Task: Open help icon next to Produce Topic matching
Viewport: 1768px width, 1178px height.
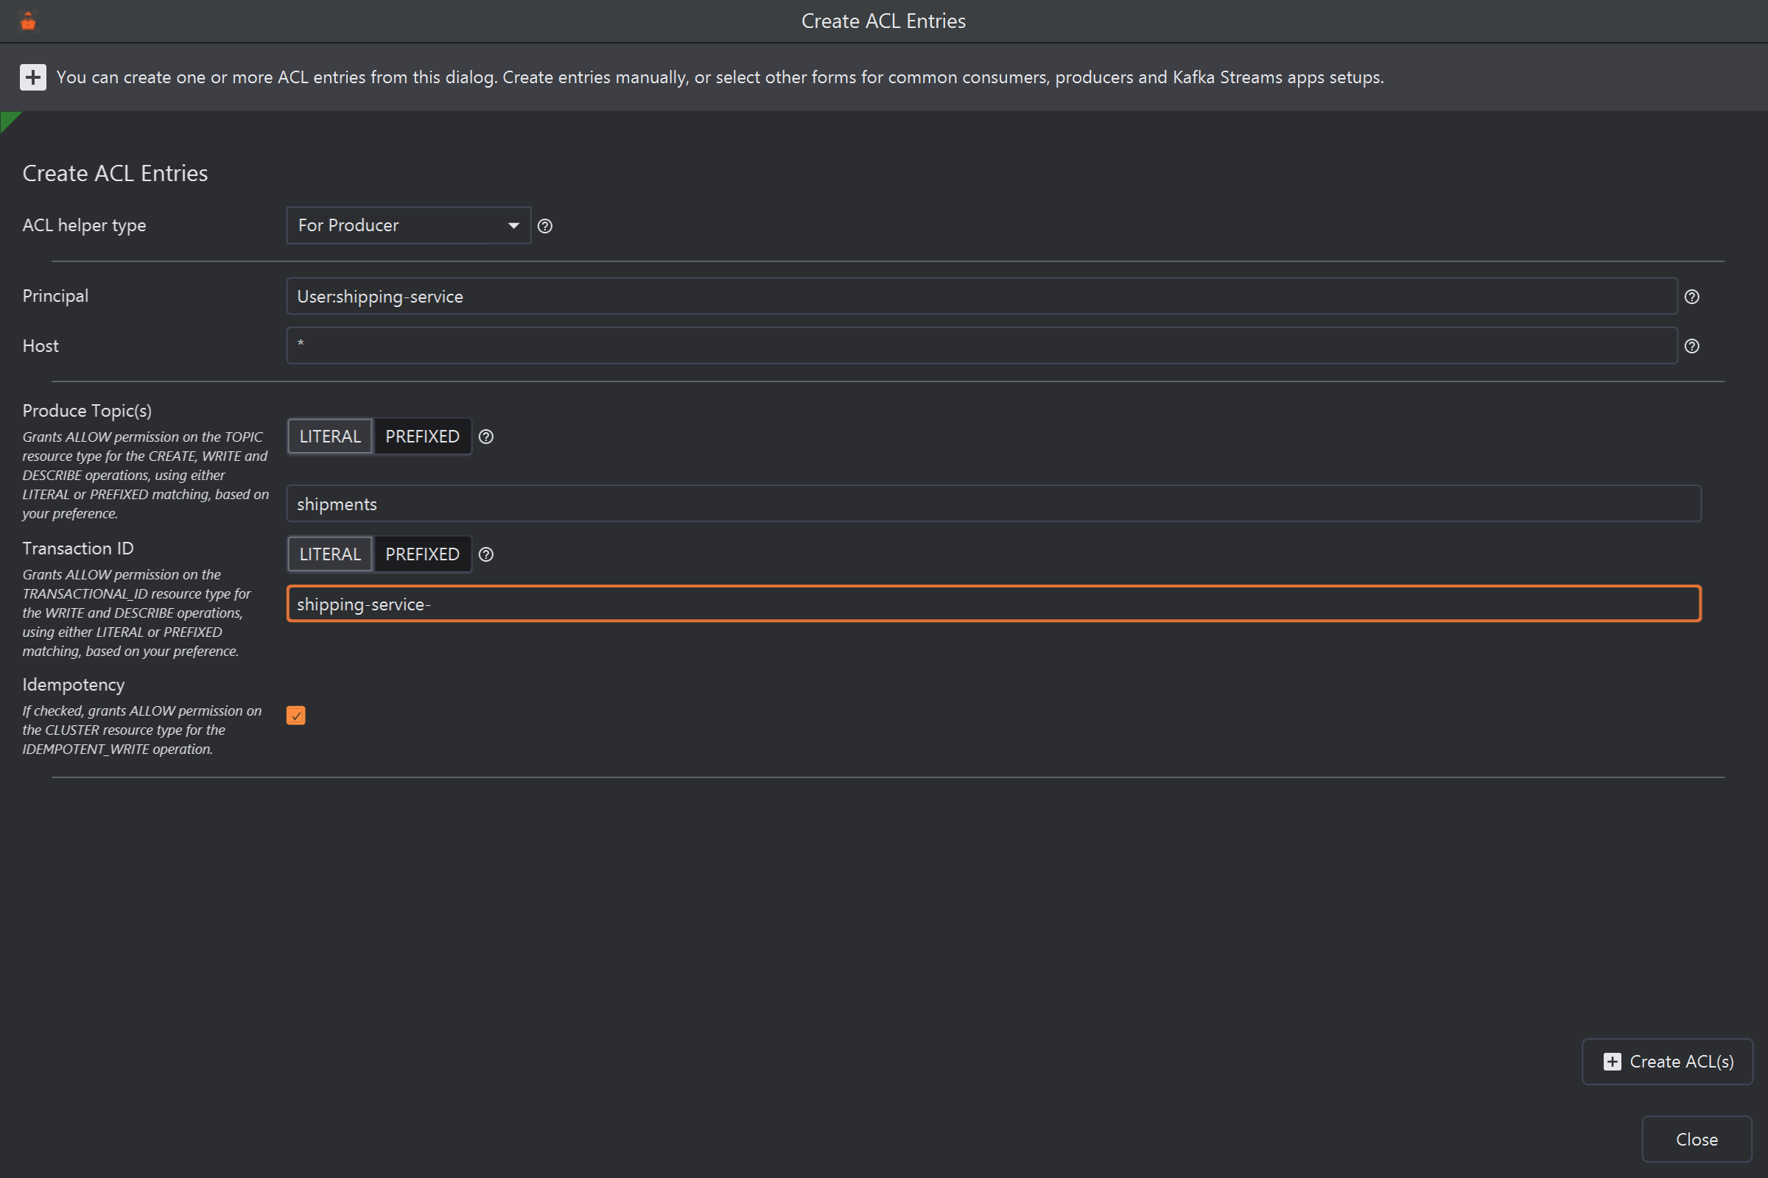Action: click(486, 437)
